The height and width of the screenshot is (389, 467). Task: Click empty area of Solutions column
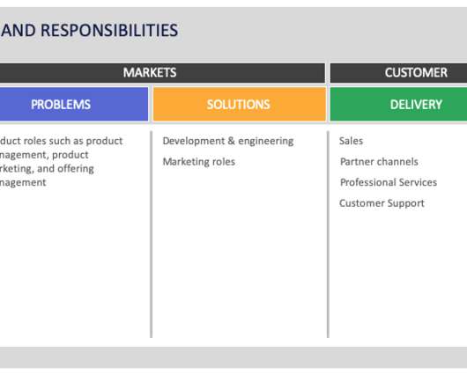click(x=240, y=253)
